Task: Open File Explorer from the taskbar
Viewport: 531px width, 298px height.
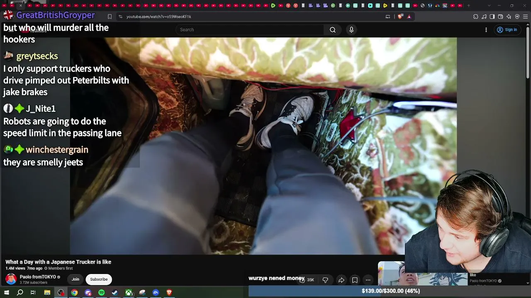Action: (47, 293)
